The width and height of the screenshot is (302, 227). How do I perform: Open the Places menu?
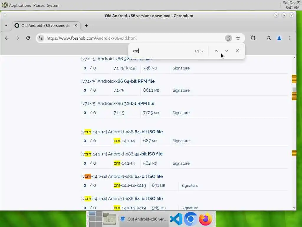[x=39, y=5]
